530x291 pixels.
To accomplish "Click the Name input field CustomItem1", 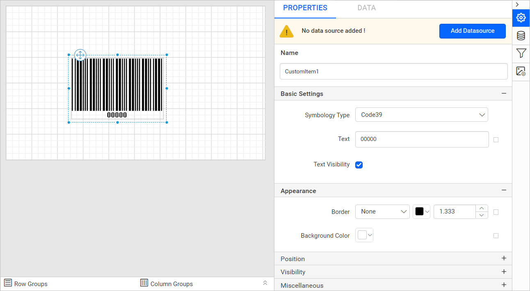I will pyautogui.click(x=394, y=71).
